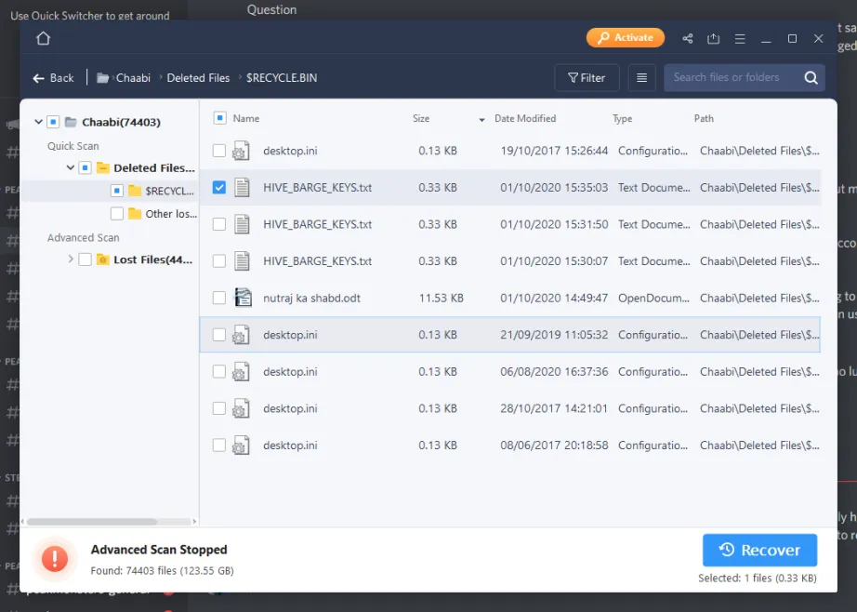Click right arrow of tree scrollbar
This screenshot has height=612, width=857.
click(x=194, y=522)
